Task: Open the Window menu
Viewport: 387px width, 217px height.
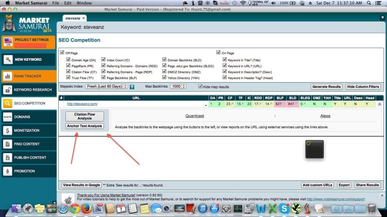Action: (84, 3)
